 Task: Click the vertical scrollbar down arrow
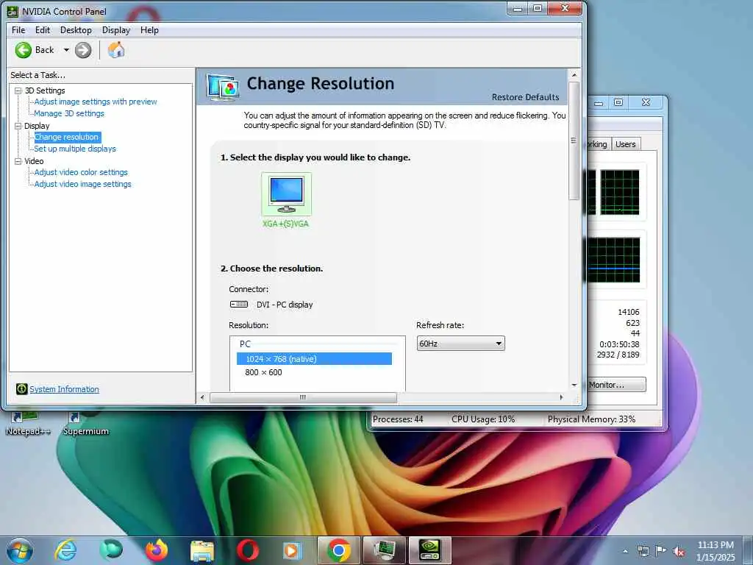click(x=574, y=385)
